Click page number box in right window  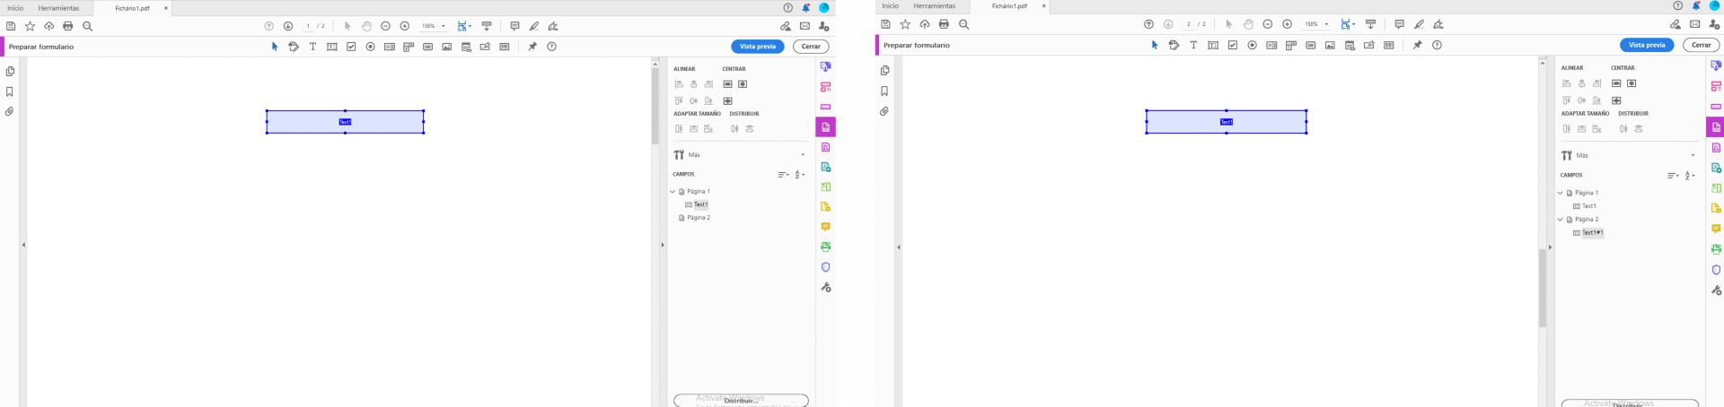pos(1188,24)
